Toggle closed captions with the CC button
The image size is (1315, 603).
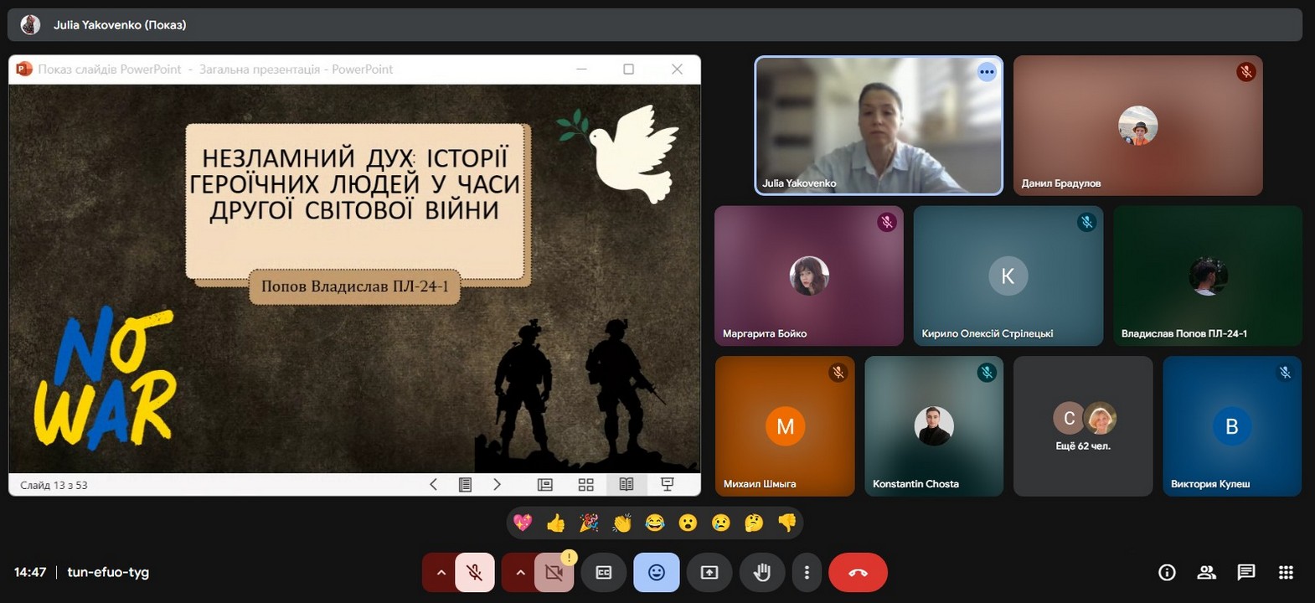tap(604, 573)
